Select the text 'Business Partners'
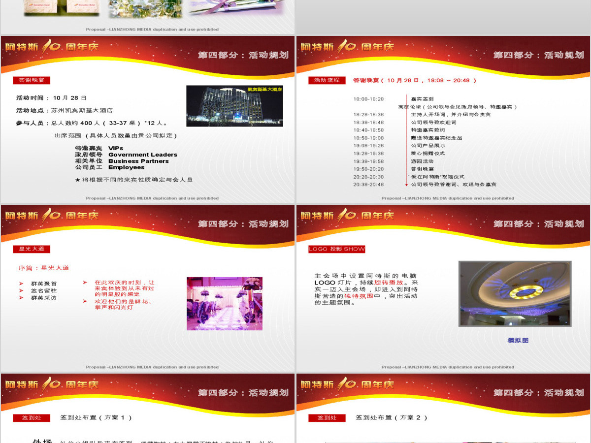 pyautogui.click(x=138, y=161)
